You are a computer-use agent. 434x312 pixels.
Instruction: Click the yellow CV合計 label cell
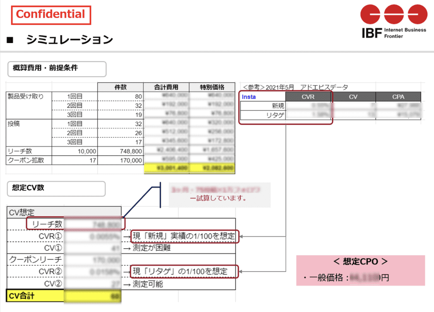pyautogui.click(x=35, y=296)
